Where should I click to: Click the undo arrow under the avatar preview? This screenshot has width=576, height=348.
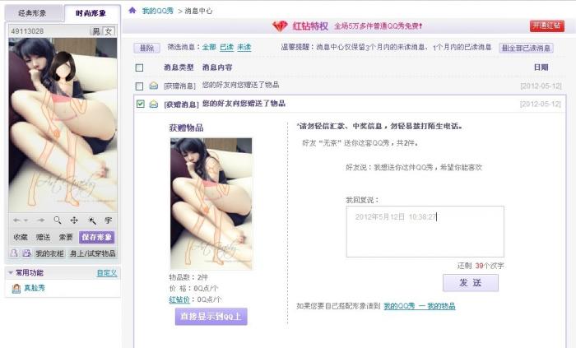(x=16, y=220)
